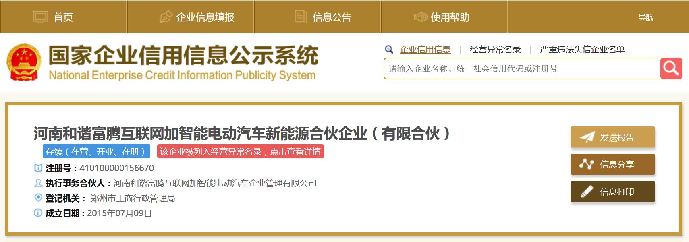
Task: Click the 国家企业信用信息公示系统 site title
Action: pos(183,55)
